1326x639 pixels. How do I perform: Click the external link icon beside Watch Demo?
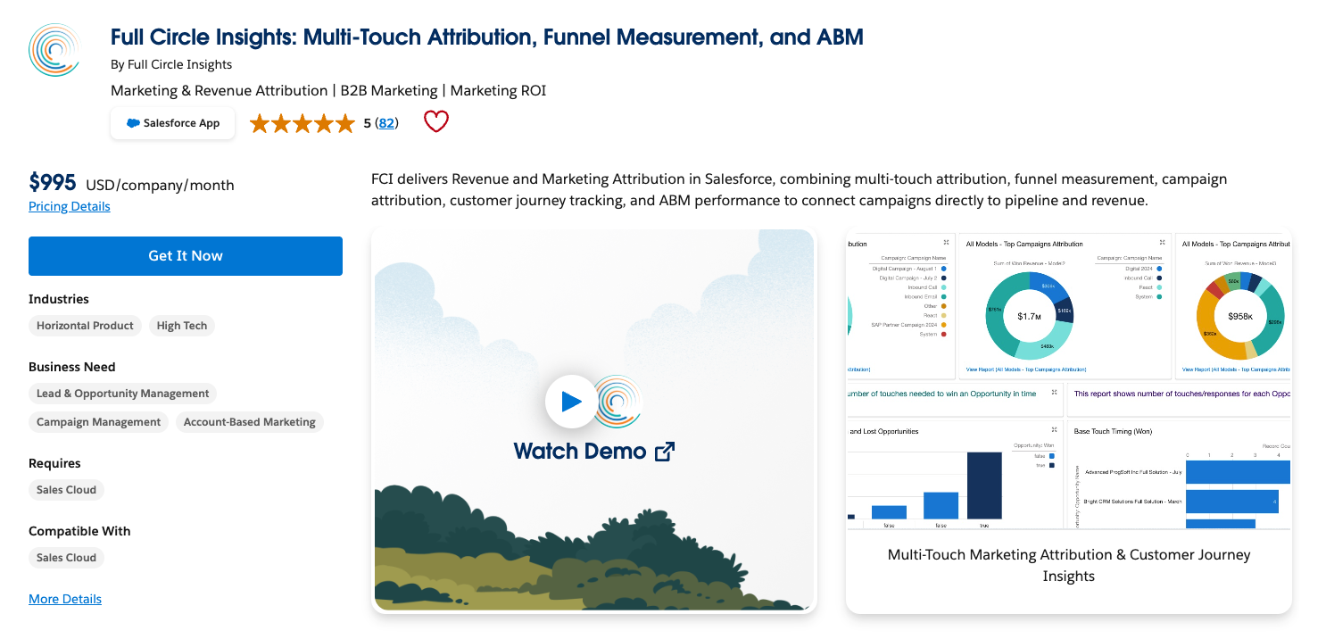point(665,452)
